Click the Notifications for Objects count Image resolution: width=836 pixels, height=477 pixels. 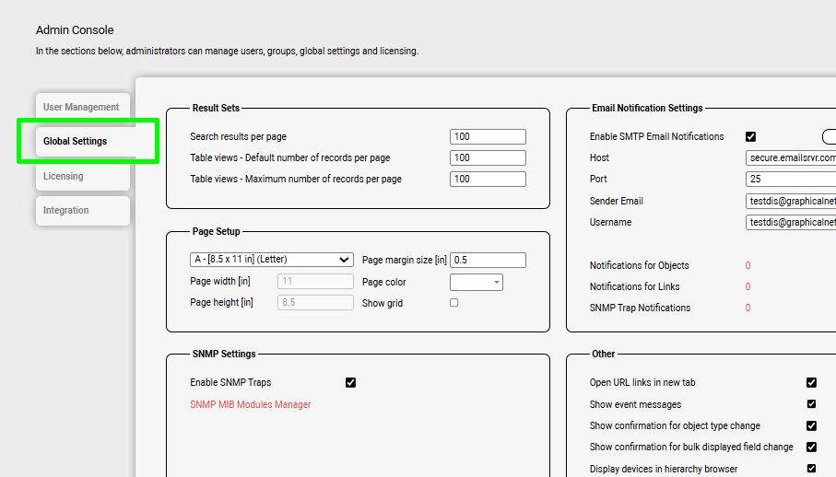748,265
